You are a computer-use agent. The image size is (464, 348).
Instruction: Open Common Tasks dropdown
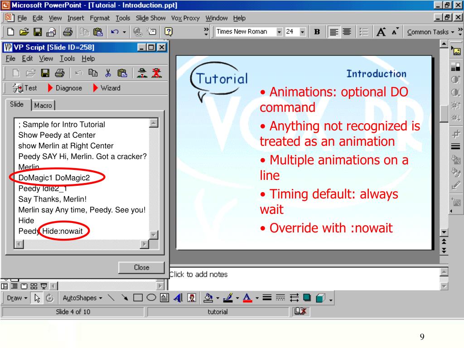click(x=430, y=32)
